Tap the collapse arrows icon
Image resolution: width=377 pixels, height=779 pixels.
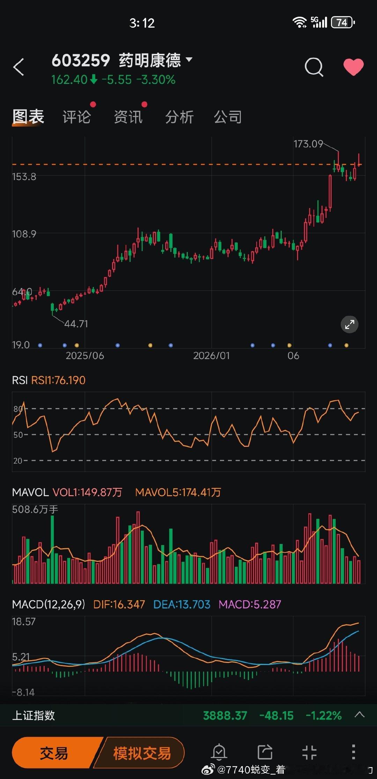coord(309,752)
